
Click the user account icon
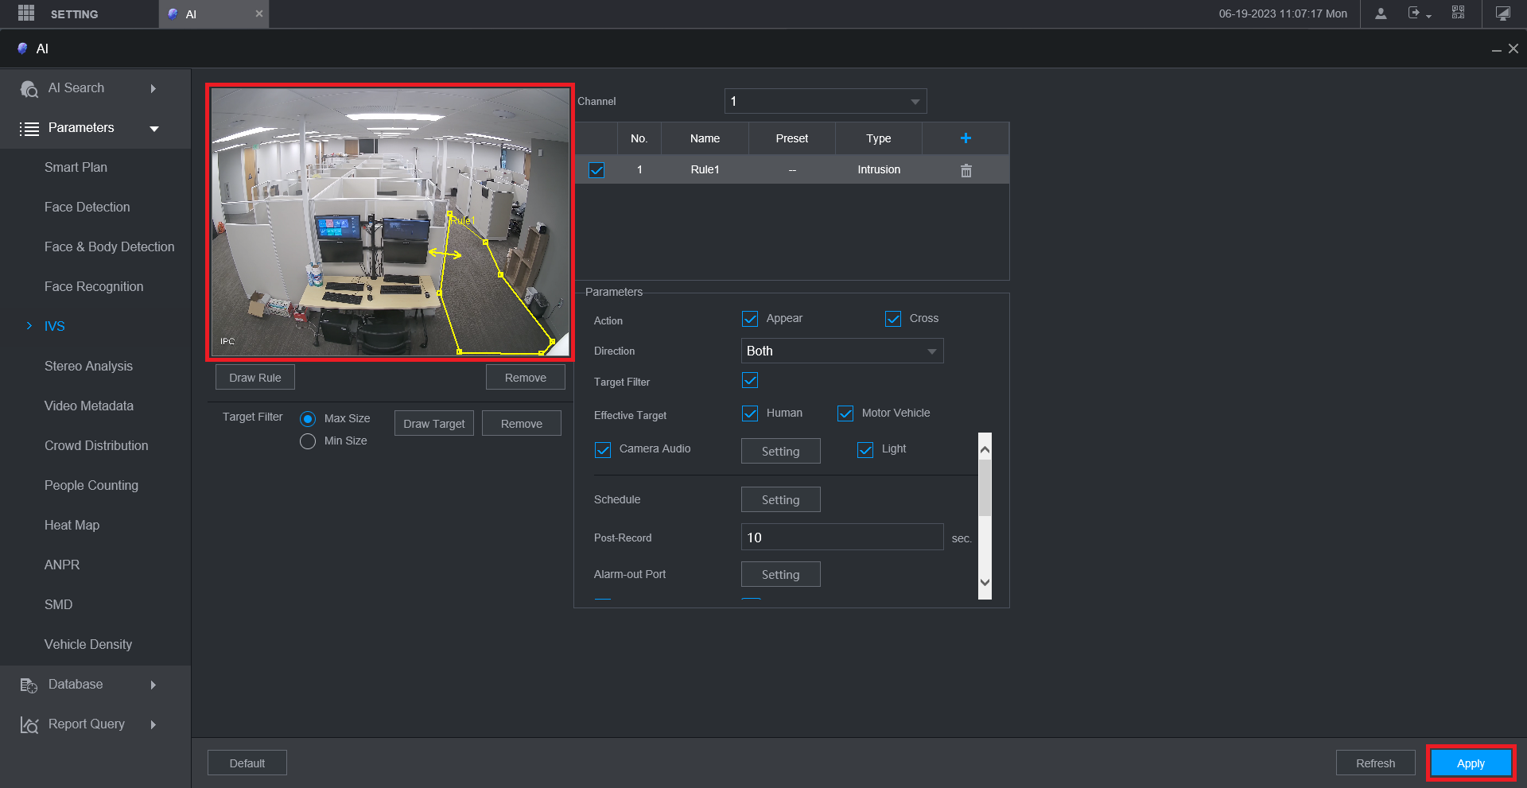click(1381, 14)
